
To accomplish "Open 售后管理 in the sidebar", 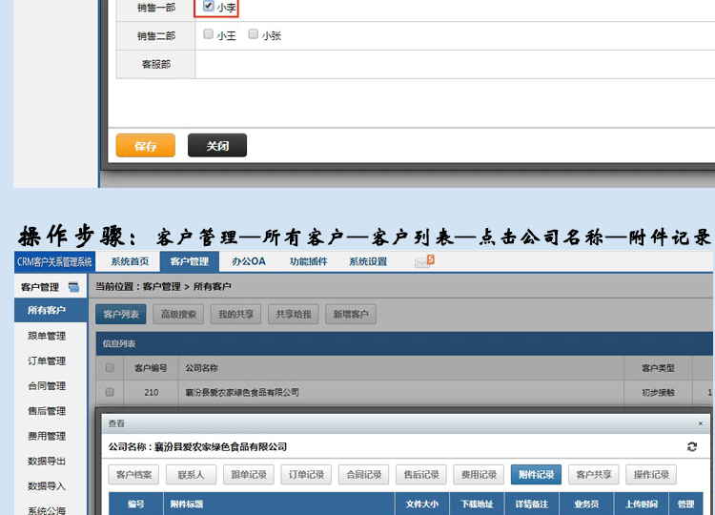I will pyautogui.click(x=47, y=411).
